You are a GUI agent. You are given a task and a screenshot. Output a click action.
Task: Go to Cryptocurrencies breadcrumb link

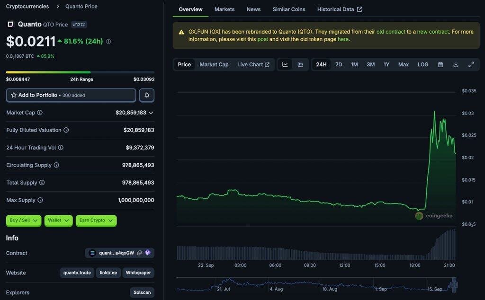pos(27,6)
